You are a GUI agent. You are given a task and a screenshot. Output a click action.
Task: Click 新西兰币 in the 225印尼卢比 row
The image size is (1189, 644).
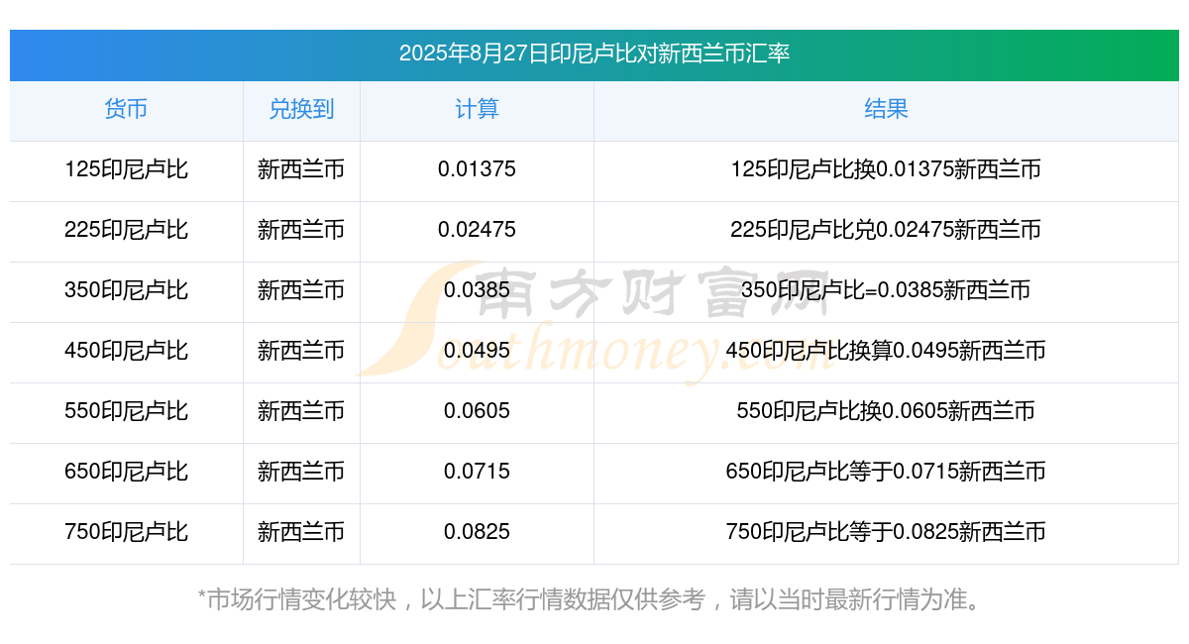pyautogui.click(x=301, y=230)
